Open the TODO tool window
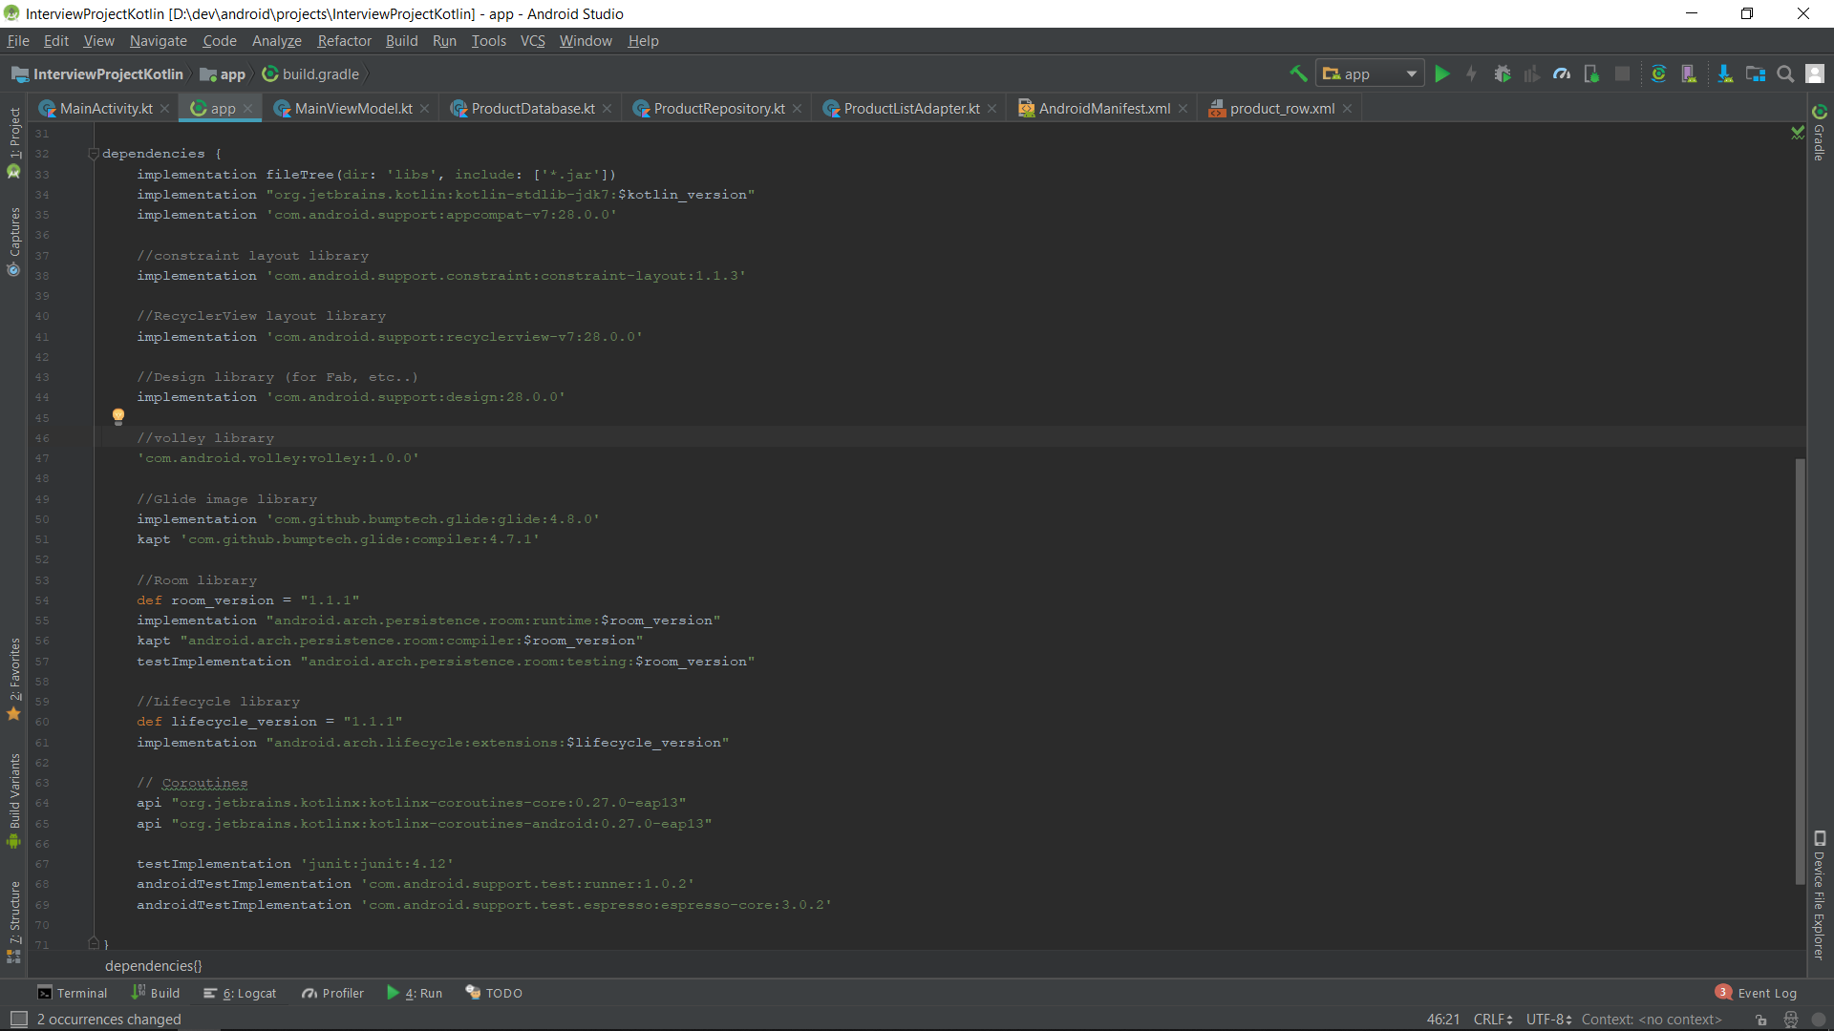The height and width of the screenshot is (1031, 1834). (494, 993)
